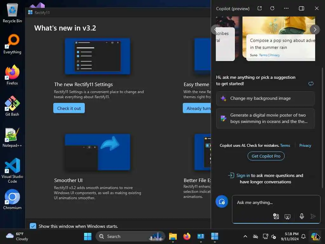Open Everything desktop shortcut
The image size is (325, 244).
click(x=12, y=44)
